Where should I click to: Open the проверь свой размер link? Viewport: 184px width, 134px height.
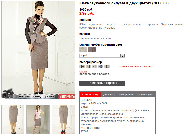click(94, 74)
